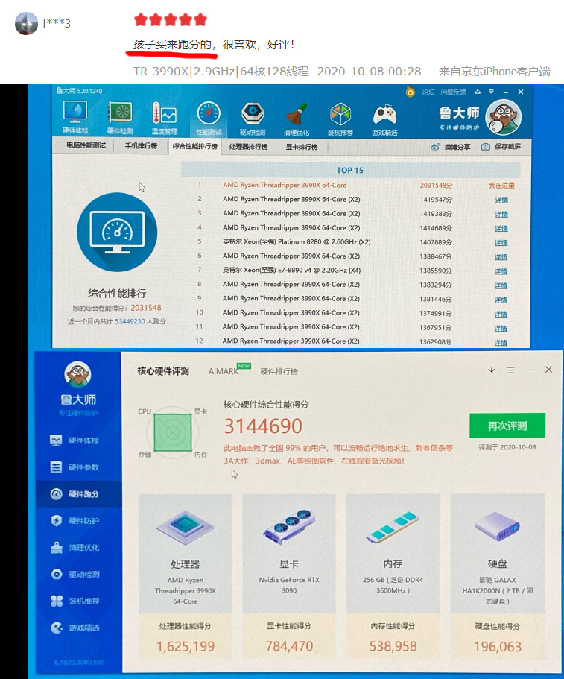Image resolution: width=564 pixels, height=679 pixels.
Task: Click graphics score 784,470
Action: point(289,646)
